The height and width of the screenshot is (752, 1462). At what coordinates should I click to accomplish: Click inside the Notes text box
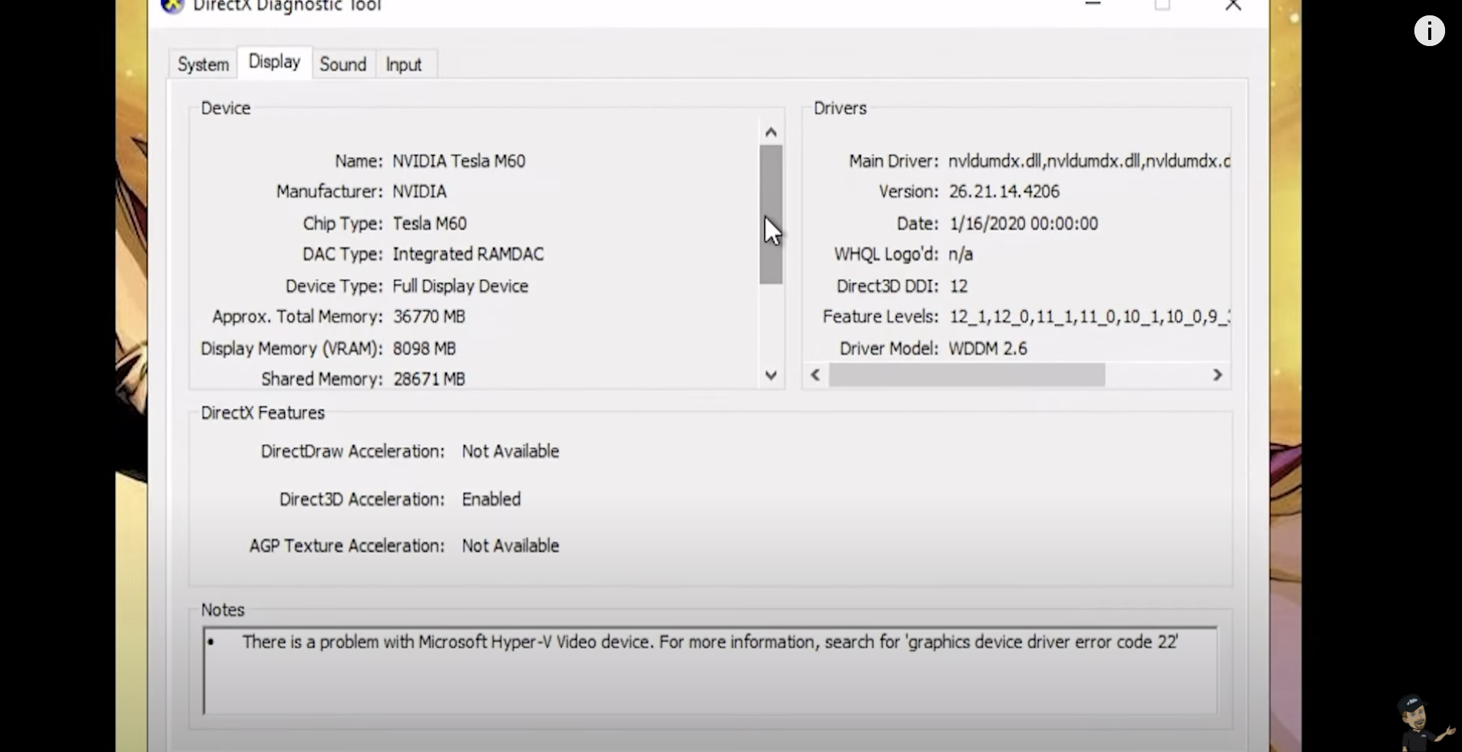click(x=709, y=679)
